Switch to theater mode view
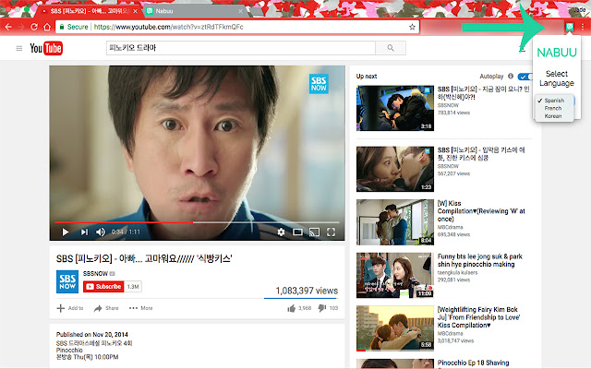 click(298, 232)
